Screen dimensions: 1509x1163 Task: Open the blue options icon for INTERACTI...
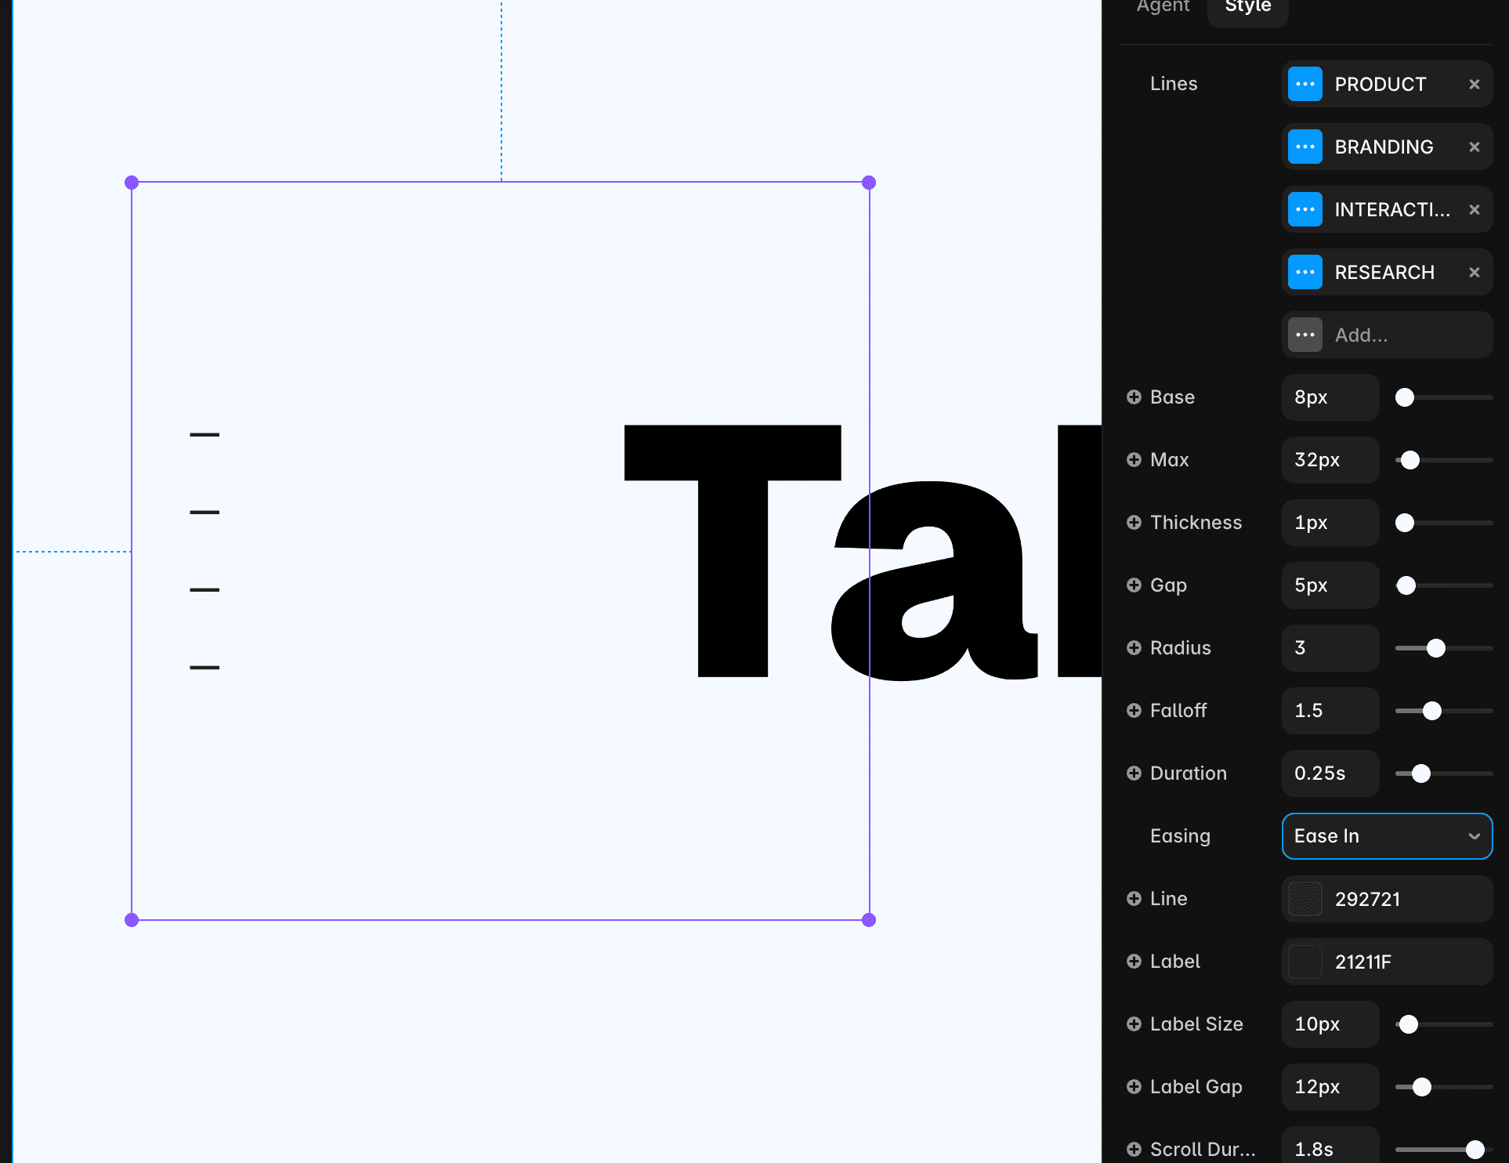tap(1305, 209)
